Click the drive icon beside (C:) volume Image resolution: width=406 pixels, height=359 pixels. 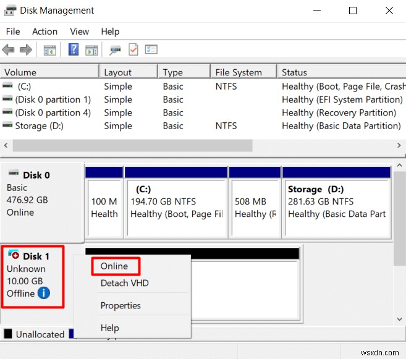click(7, 85)
